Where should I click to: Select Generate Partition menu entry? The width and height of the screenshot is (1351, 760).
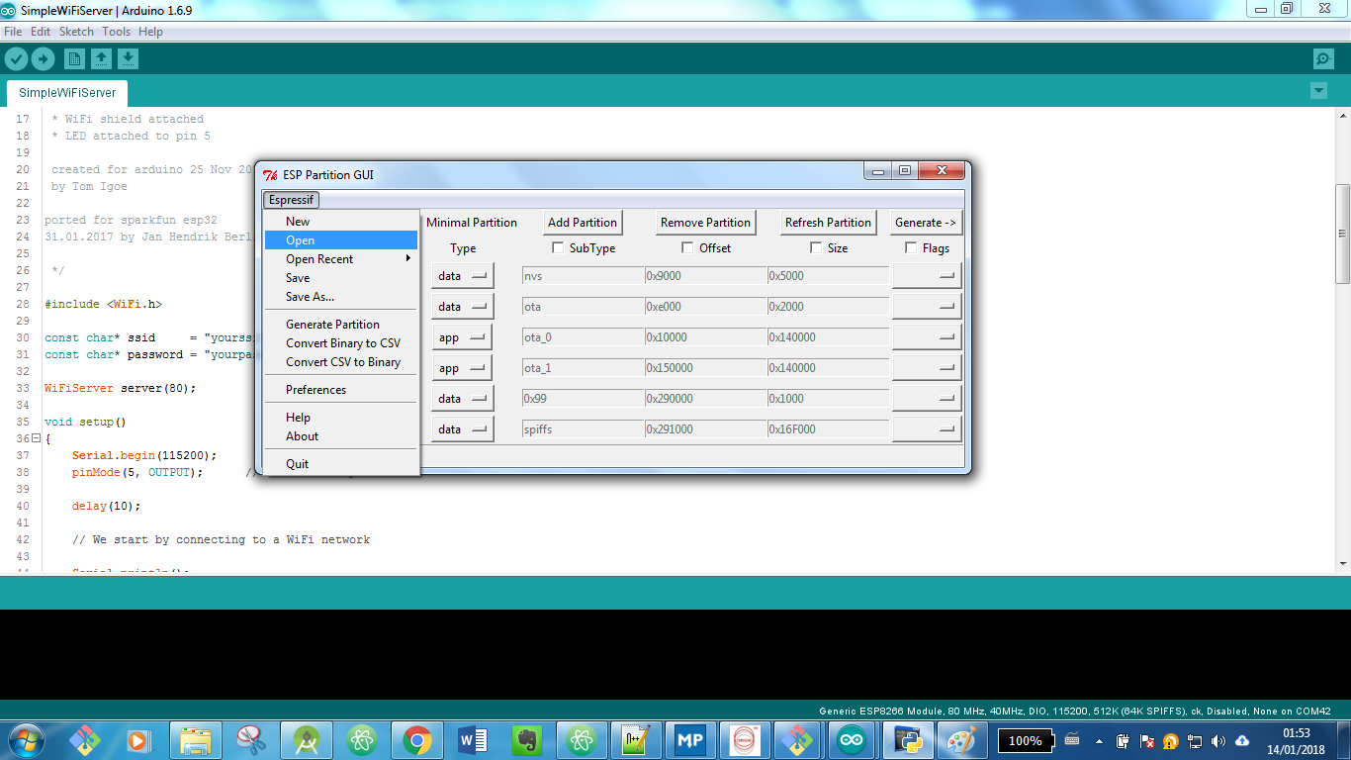click(341, 325)
